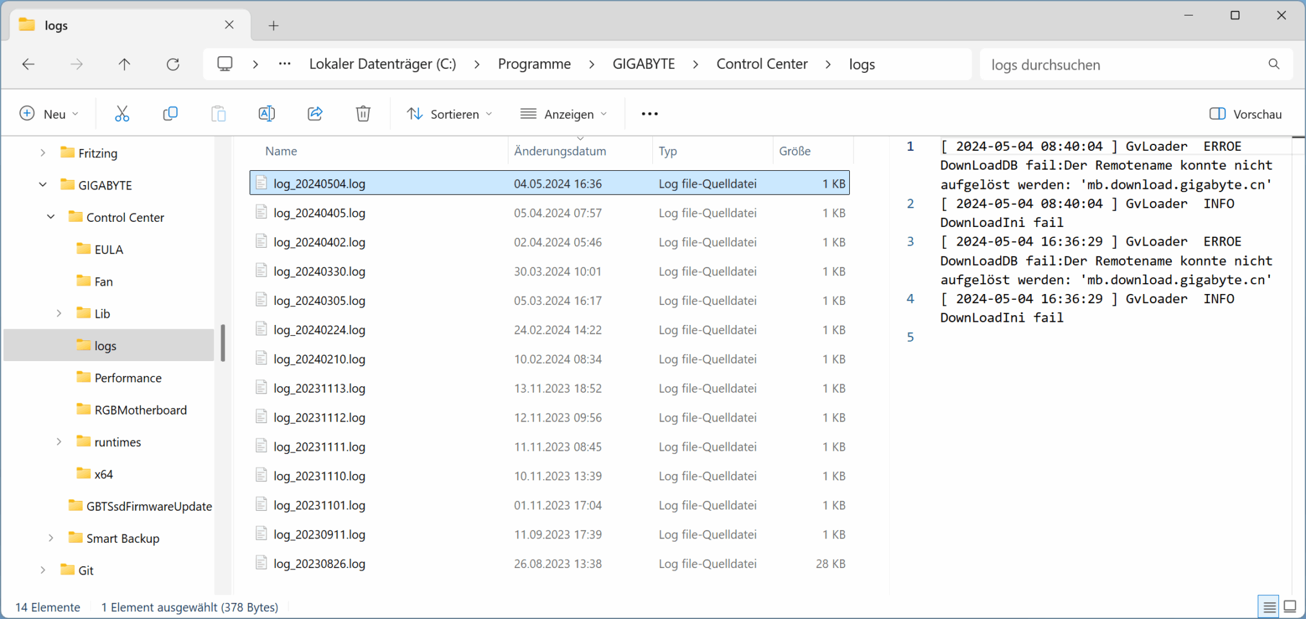Click the Share icon in toolbar
This screenshot has height=619, width=1306.
tap(315, 114)
